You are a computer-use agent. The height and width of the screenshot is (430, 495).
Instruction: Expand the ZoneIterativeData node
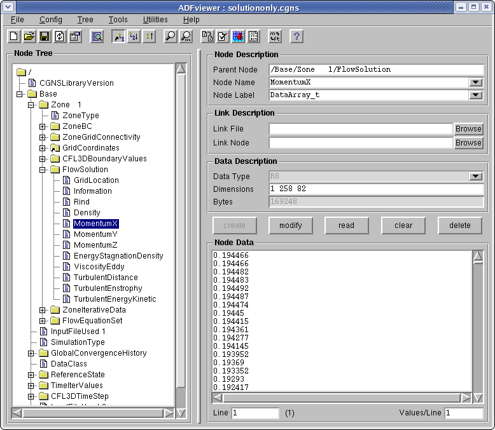click(x=42, y=310)
